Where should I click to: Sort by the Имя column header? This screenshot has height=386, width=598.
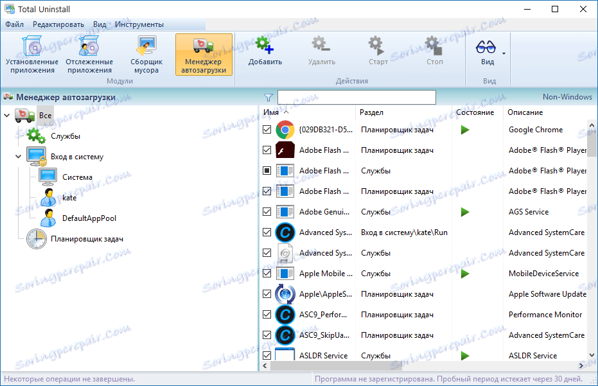[307, 112]
